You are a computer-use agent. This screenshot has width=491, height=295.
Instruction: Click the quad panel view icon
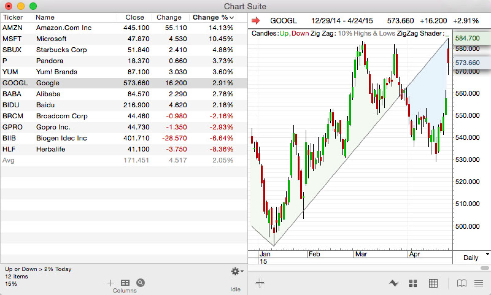coord(413,283)
